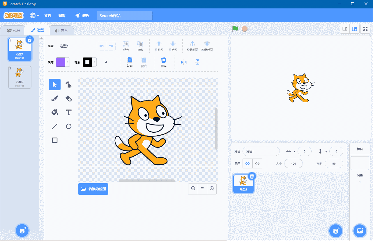
Task: Choose a backdrop button
Action: point(360,231)
